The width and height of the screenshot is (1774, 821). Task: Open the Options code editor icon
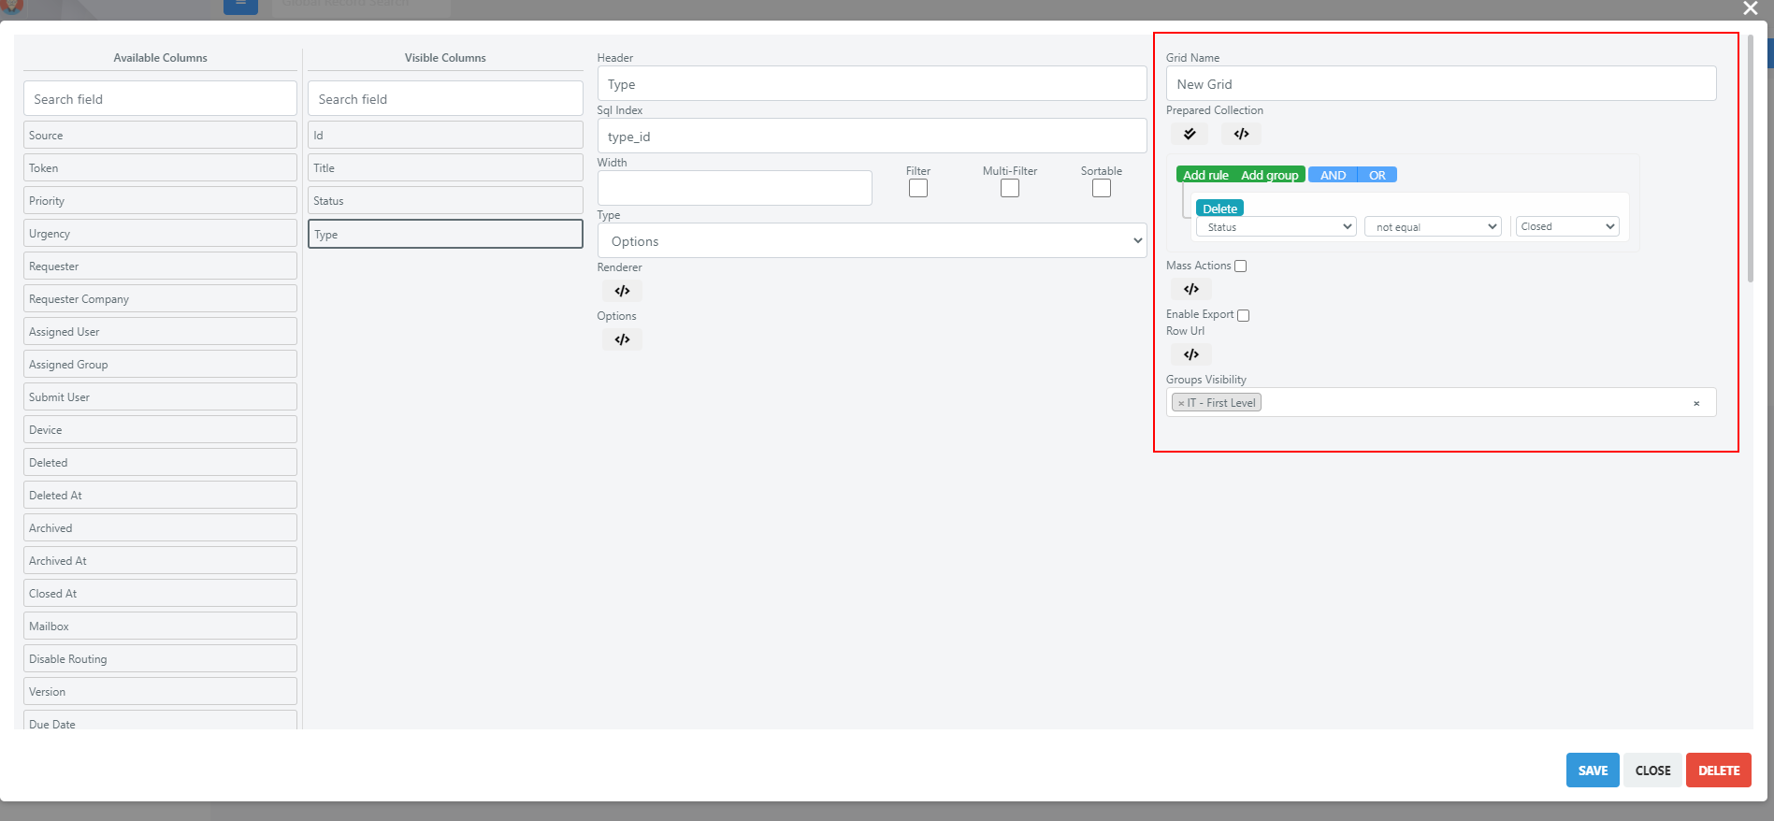pos(622,339)
